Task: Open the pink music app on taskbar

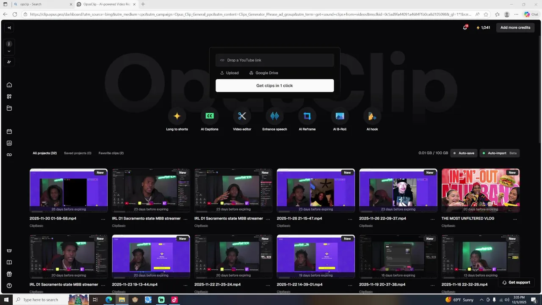Action: [x=174, y=300]
